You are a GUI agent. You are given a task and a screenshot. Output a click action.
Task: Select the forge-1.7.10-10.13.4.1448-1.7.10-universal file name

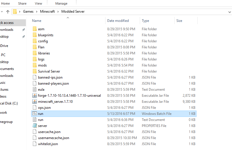coord(69,96)
